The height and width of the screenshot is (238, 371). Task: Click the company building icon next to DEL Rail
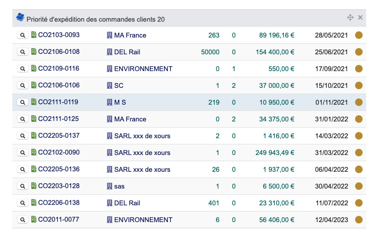(110, 52)
